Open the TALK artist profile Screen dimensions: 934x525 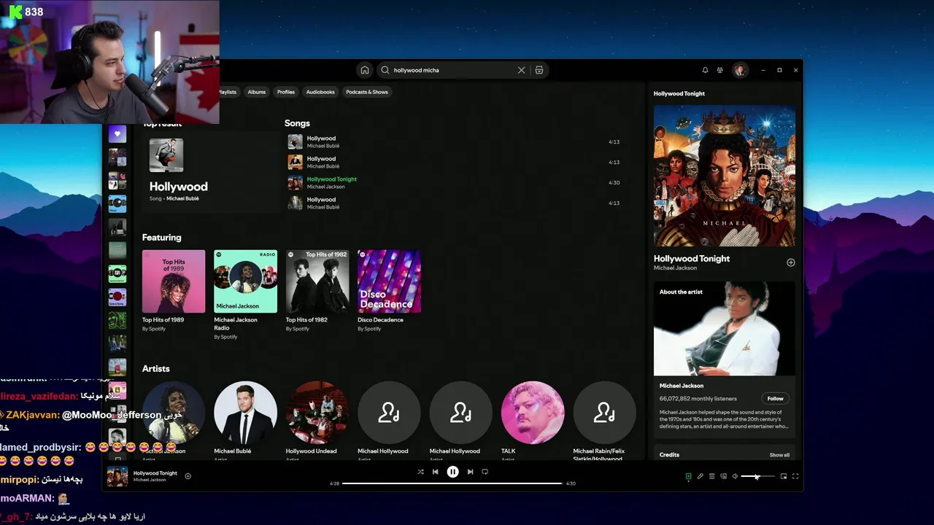click(x=533, y=413)
